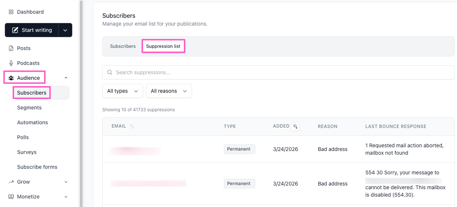The image size is (457, 207).
Task: Collapse the Audience section chevron
Action: tap(66, 78)
